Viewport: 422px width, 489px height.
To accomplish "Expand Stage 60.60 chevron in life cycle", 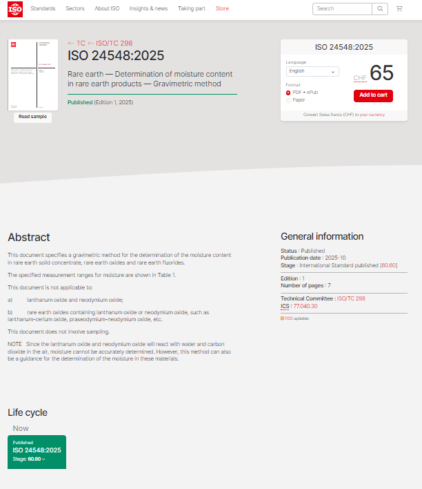I will tap(44, 459).
